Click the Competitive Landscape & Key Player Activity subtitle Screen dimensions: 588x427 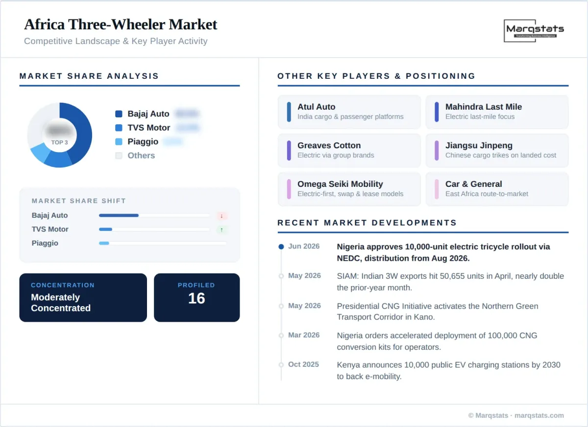click(x=116, y=41)
